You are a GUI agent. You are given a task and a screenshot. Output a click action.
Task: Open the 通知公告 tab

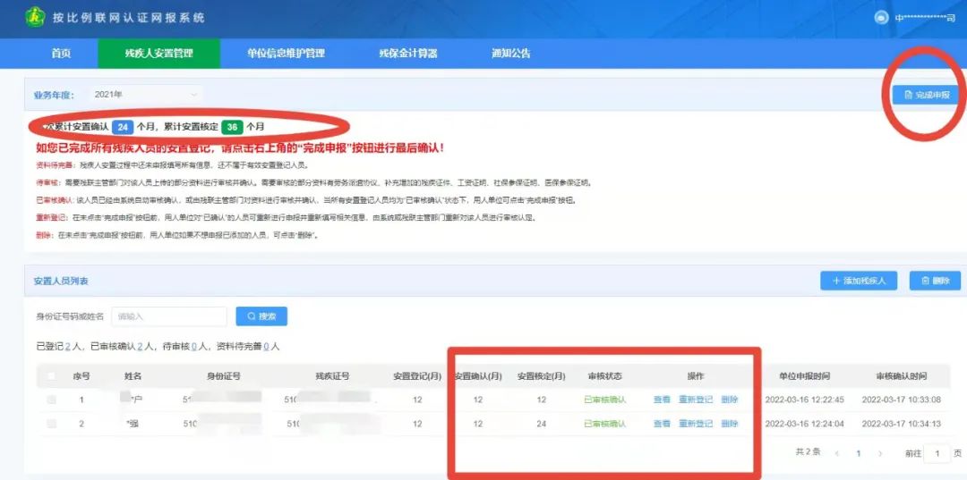click(x=510, y=54)
